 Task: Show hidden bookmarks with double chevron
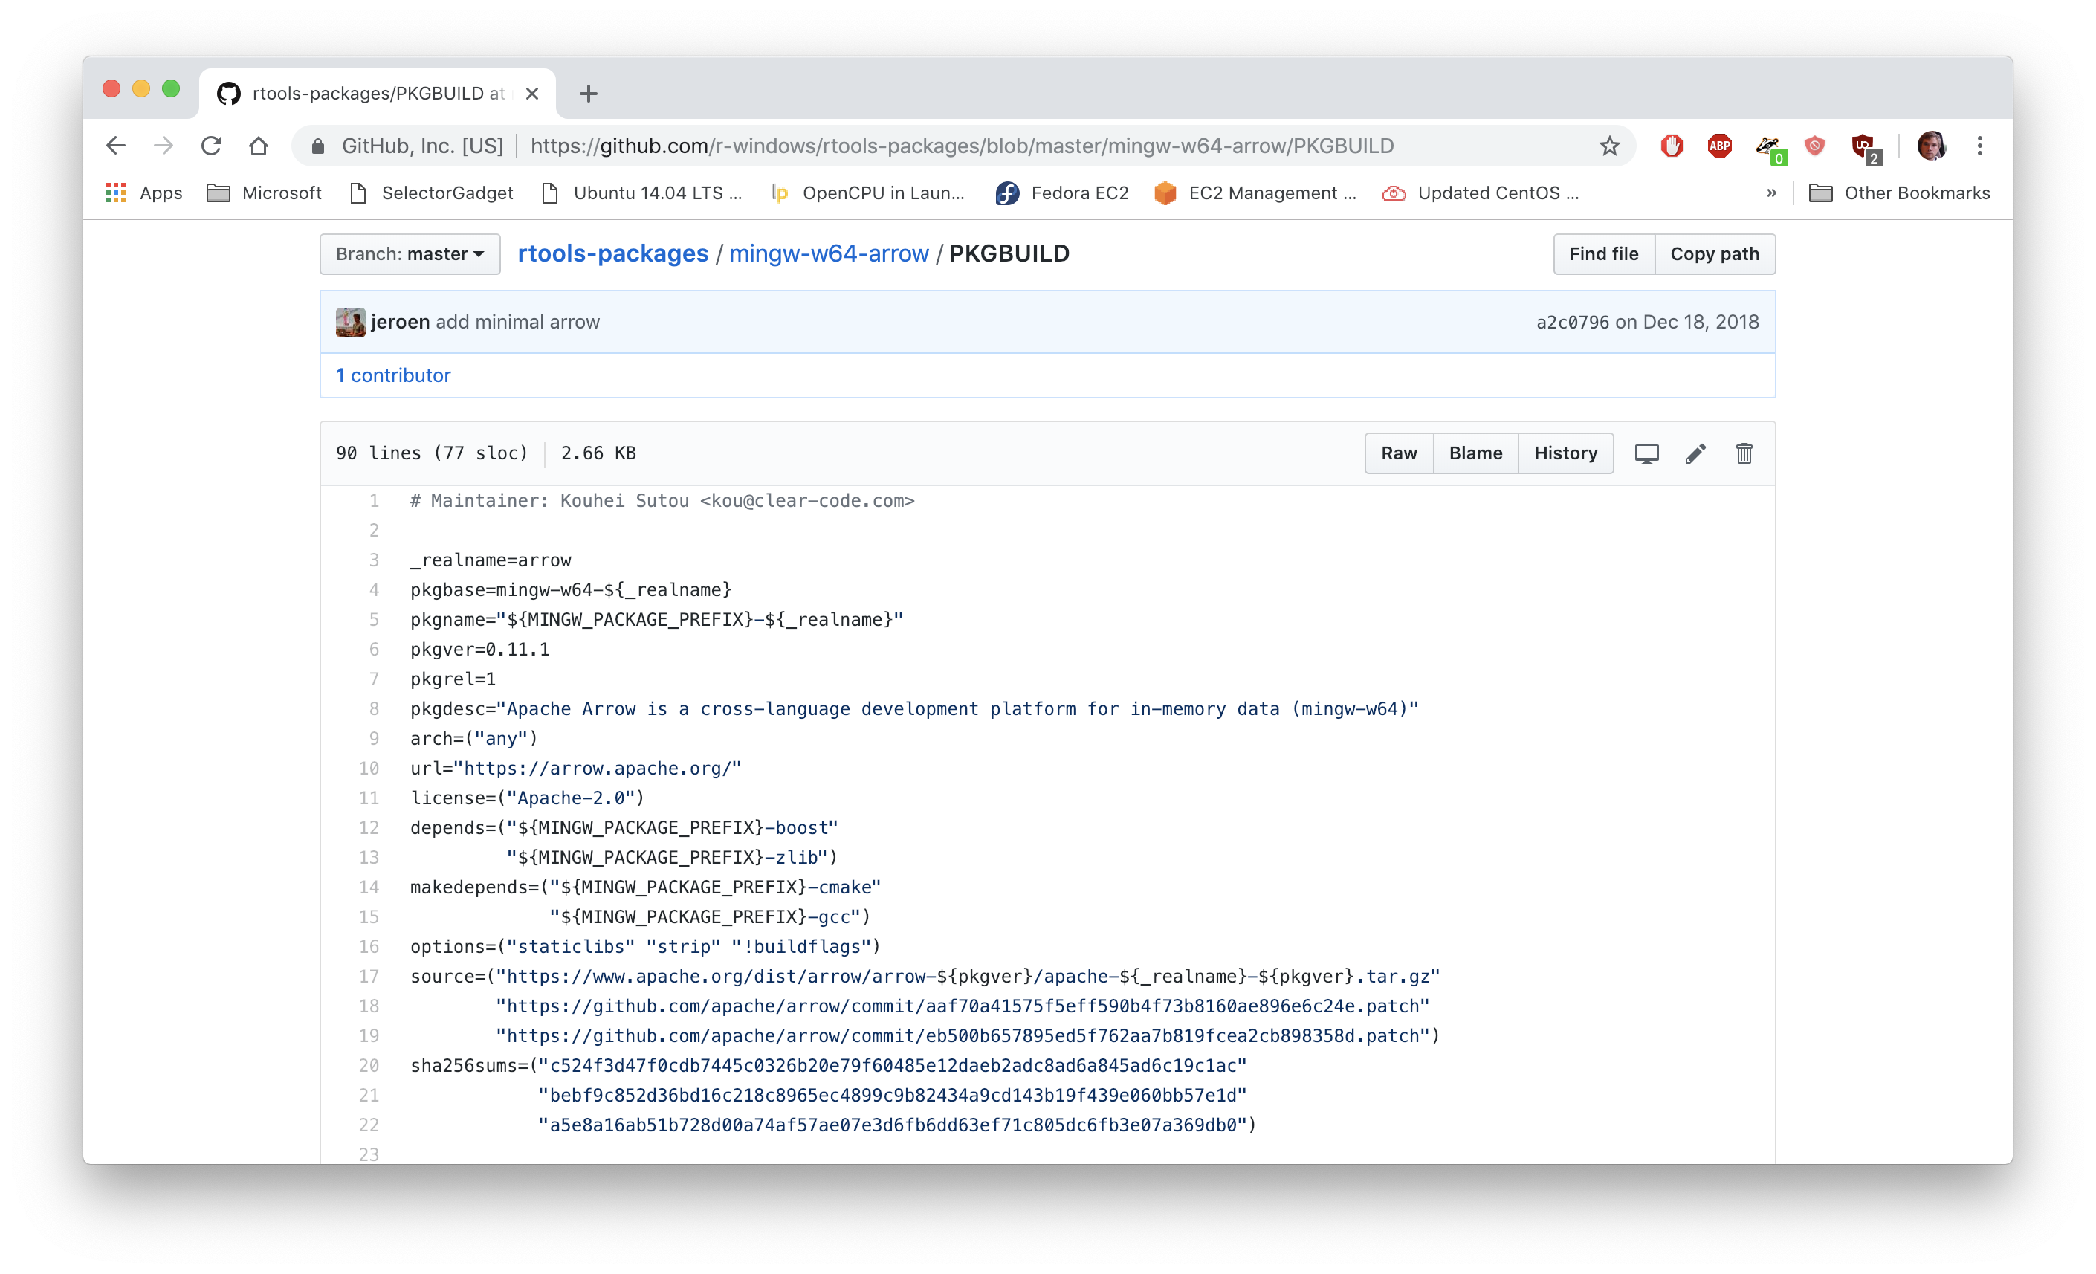pyautogui.click(x=1771, y=193)
